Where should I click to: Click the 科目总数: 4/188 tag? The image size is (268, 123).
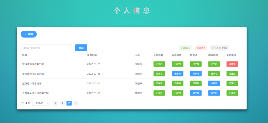pos(220,48)
